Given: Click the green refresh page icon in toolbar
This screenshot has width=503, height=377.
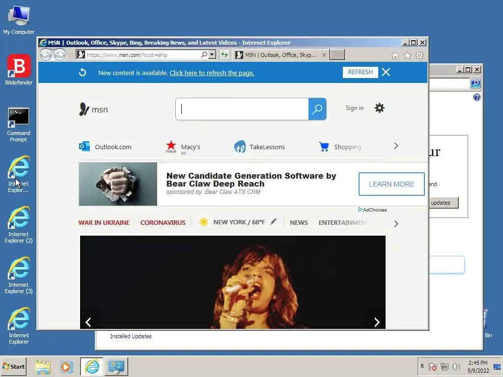Looking at the screenshot, I should point(224,55).
